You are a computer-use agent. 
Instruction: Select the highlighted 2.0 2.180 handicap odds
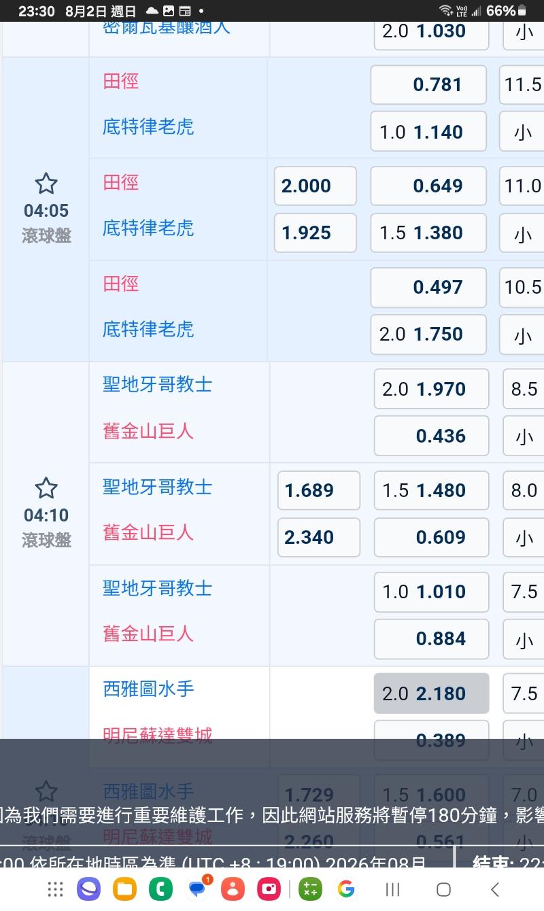pyautogui.click(x=431, y=693)
